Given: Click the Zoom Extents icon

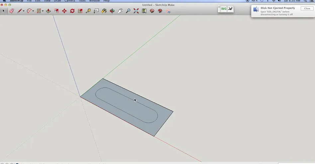Looking at the screenshot, I should point(136,11).
